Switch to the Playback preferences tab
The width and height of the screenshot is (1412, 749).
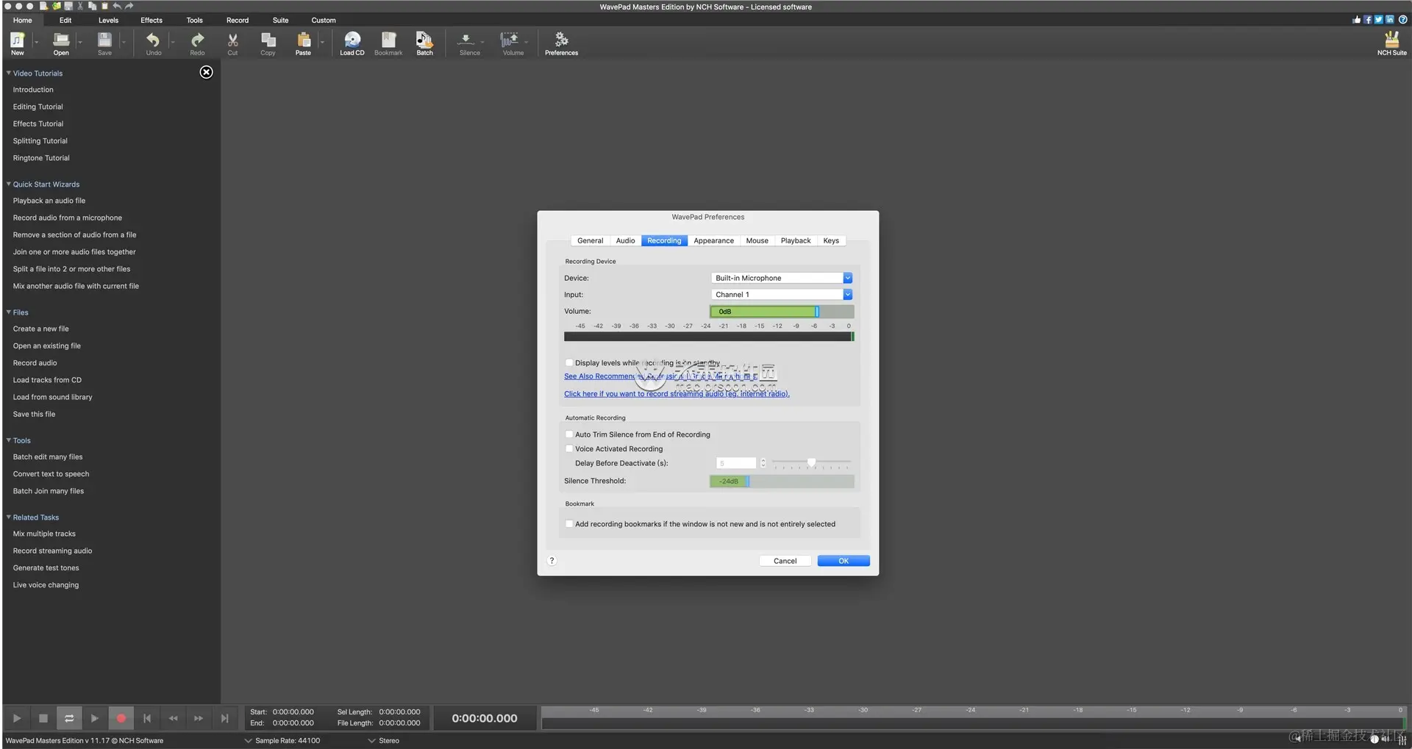[x=796, y=240]
